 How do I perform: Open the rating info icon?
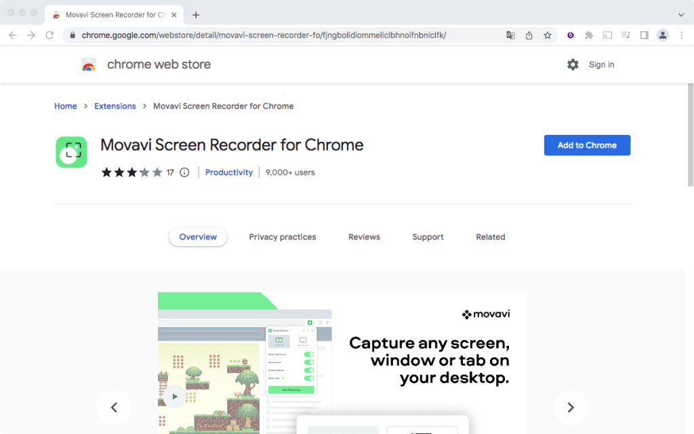184,172
